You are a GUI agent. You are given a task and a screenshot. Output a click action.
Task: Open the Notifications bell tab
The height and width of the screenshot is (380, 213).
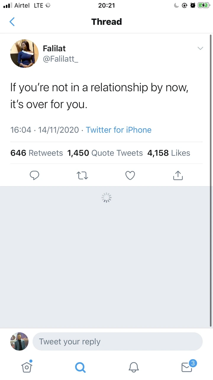134,368
